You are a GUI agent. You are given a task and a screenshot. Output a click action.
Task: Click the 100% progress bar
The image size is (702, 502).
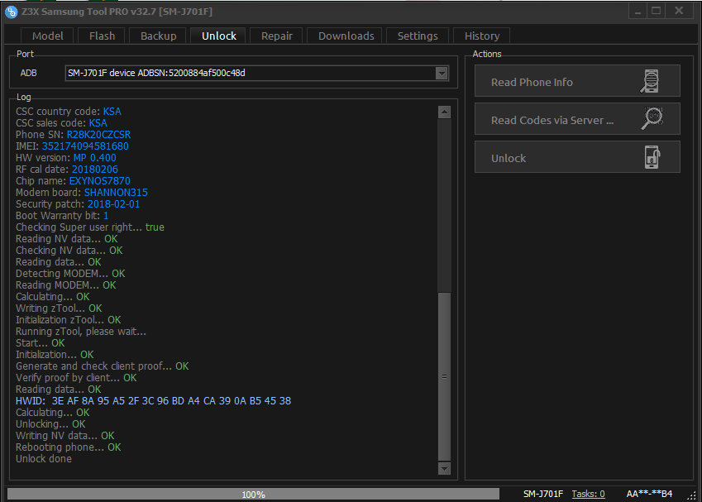[x=253, y=494]
